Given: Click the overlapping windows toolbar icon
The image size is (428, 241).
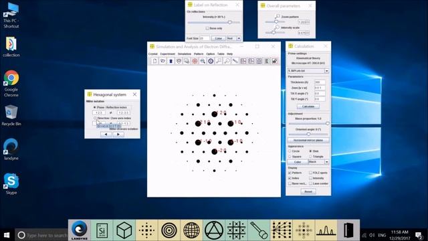Looking at the screenshot, I should point(187,61).
